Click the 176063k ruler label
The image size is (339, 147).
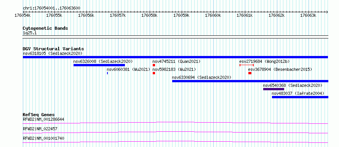click(x=308, y=16)
